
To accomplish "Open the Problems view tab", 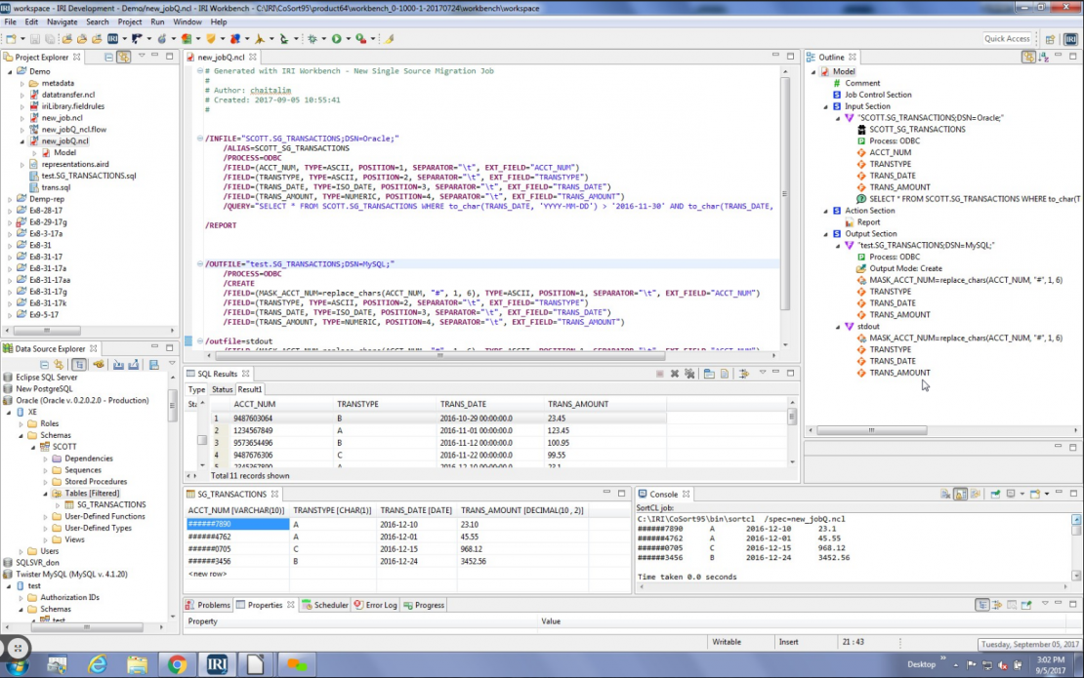I will 208,605.
